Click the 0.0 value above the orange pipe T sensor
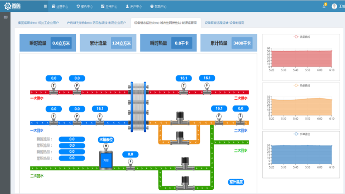Screen dimensions: 345x194 (x=241, y=108)
